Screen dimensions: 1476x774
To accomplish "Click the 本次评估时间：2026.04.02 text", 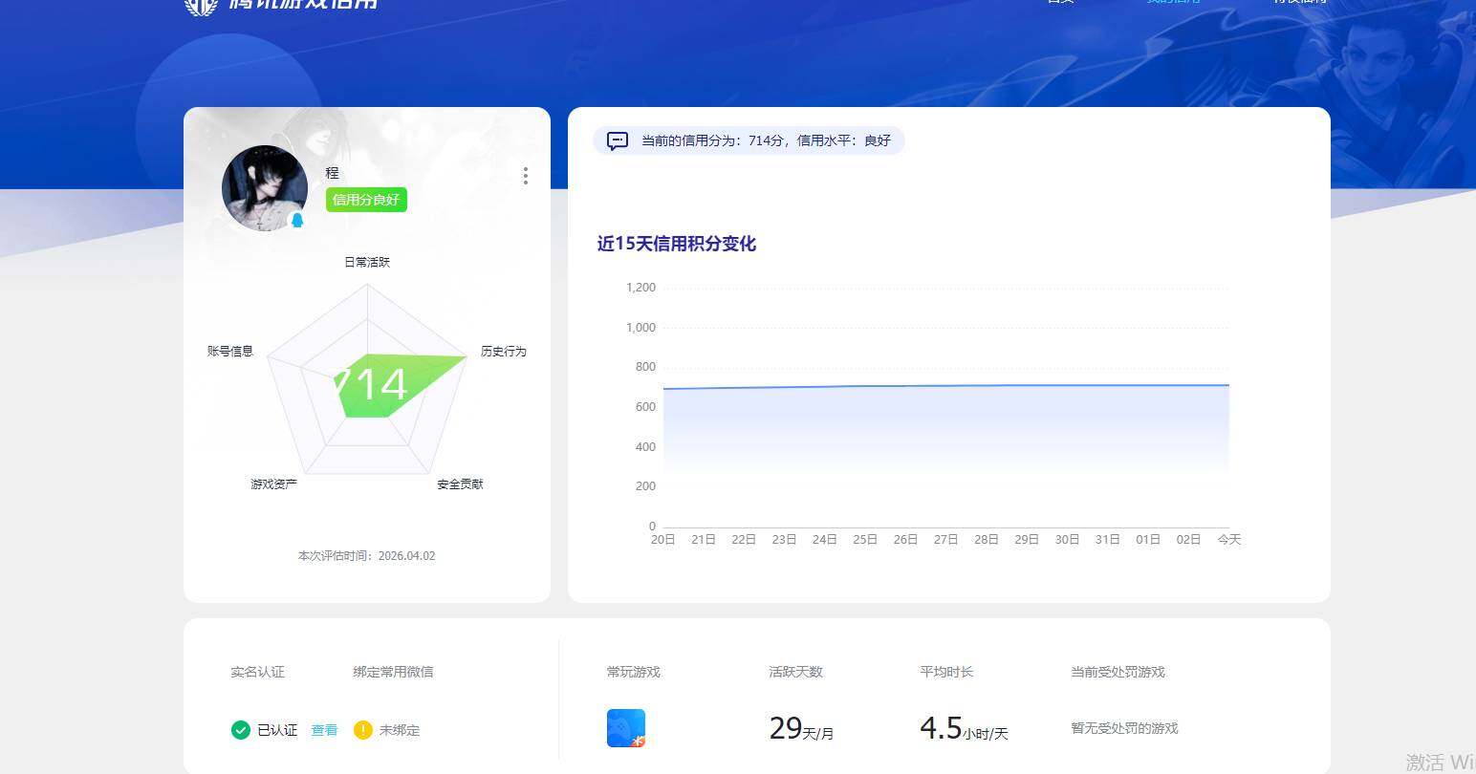I will (367, 556).
